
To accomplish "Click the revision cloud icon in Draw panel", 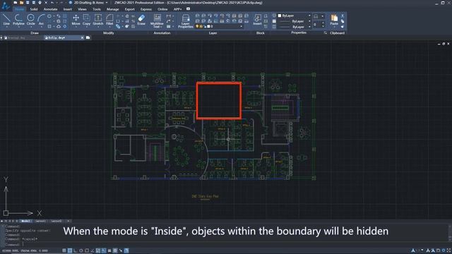I will (59, 27).
